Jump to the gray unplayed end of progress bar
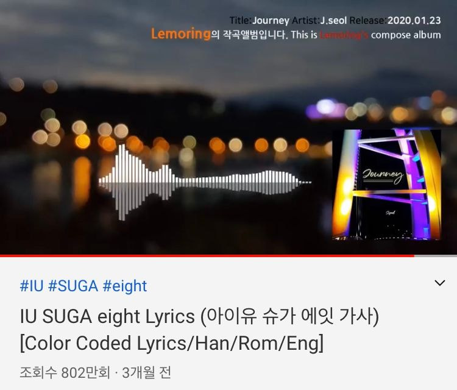The width and height of the screenshot is (457, 390). click(x=436, y=255)
